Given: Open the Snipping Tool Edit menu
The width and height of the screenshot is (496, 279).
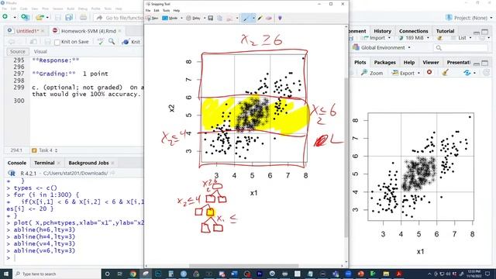Looking at the screenshot, I should (157, 10).
